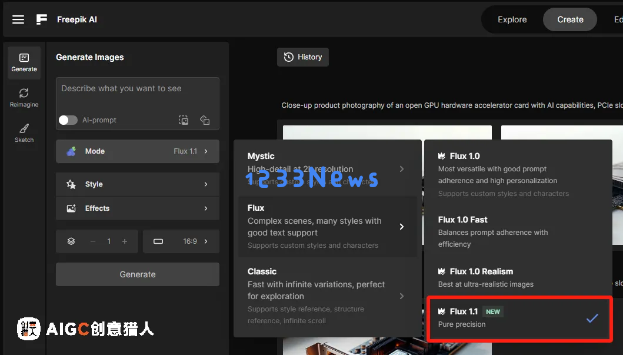Screen dimensions: 623x355
Task: Choose the Flux 1.1 model
Action: (519, 318)
